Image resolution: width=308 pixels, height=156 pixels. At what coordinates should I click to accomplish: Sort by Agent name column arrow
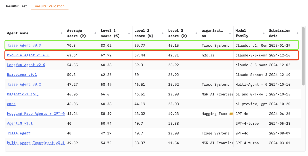coord(62,33)
